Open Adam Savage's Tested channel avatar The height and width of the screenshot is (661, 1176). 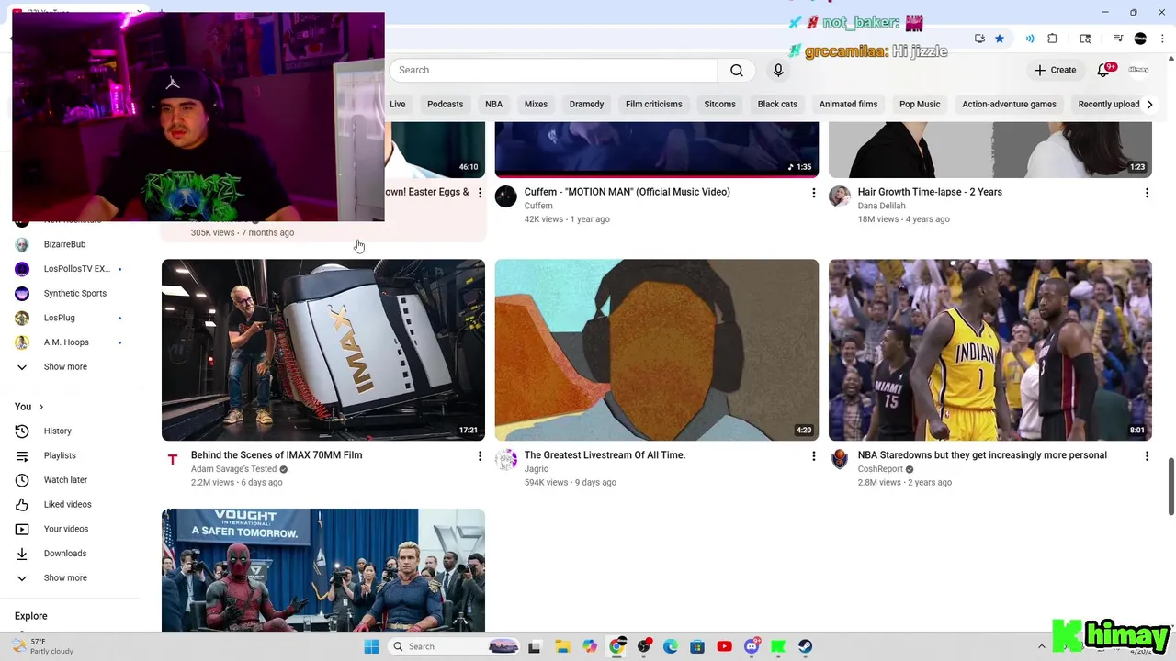point(173,460)
